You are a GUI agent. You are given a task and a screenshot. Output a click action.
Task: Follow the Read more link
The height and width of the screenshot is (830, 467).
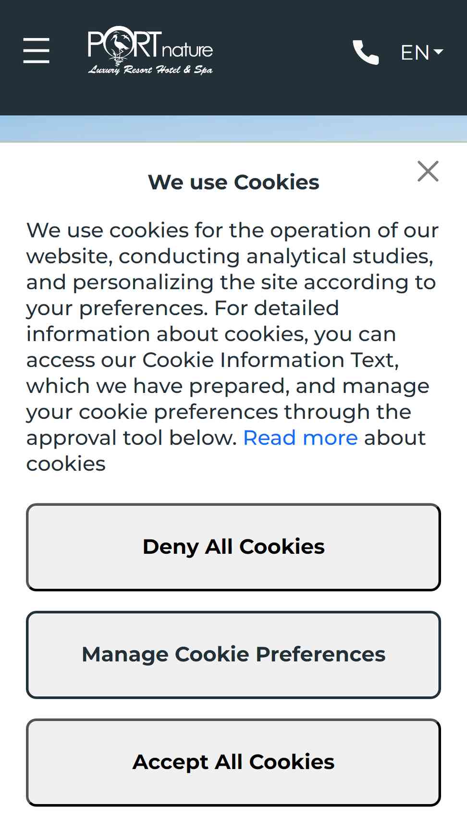(300, 438)
